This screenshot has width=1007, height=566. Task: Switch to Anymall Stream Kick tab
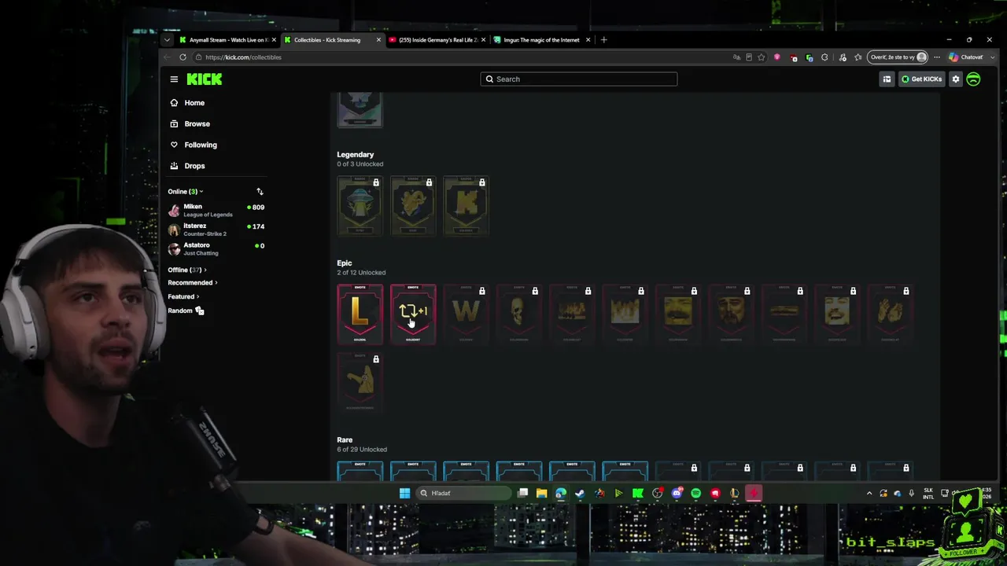[x=227, y=40]
